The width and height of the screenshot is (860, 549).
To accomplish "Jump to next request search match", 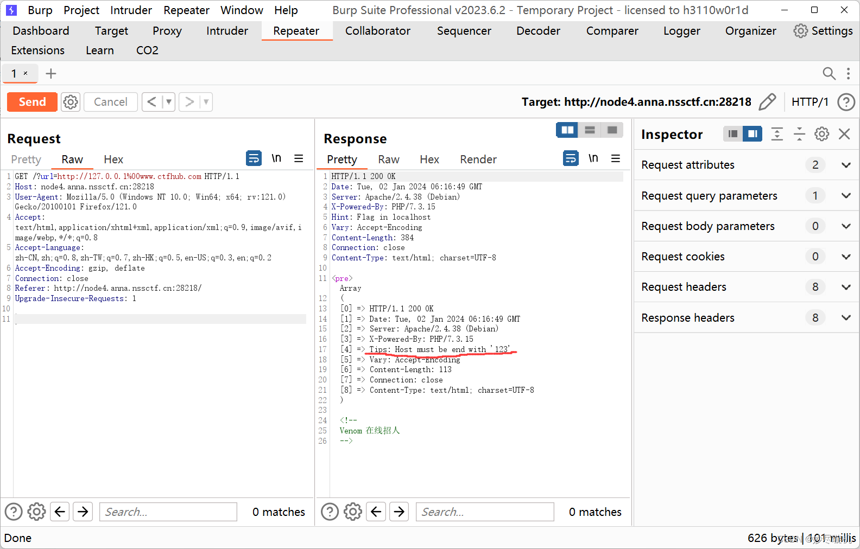I will tap(83, 512).
